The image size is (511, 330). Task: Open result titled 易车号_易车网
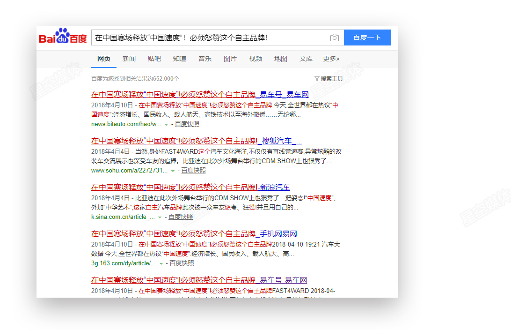point(200,94)
